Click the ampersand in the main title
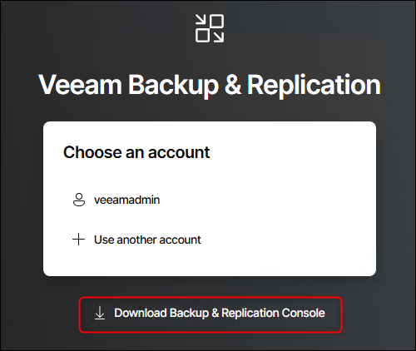This screenshot has height=351, width=416. (232, 85)
